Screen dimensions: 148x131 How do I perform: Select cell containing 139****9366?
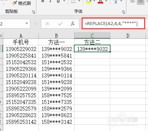(x=56, y=69)
